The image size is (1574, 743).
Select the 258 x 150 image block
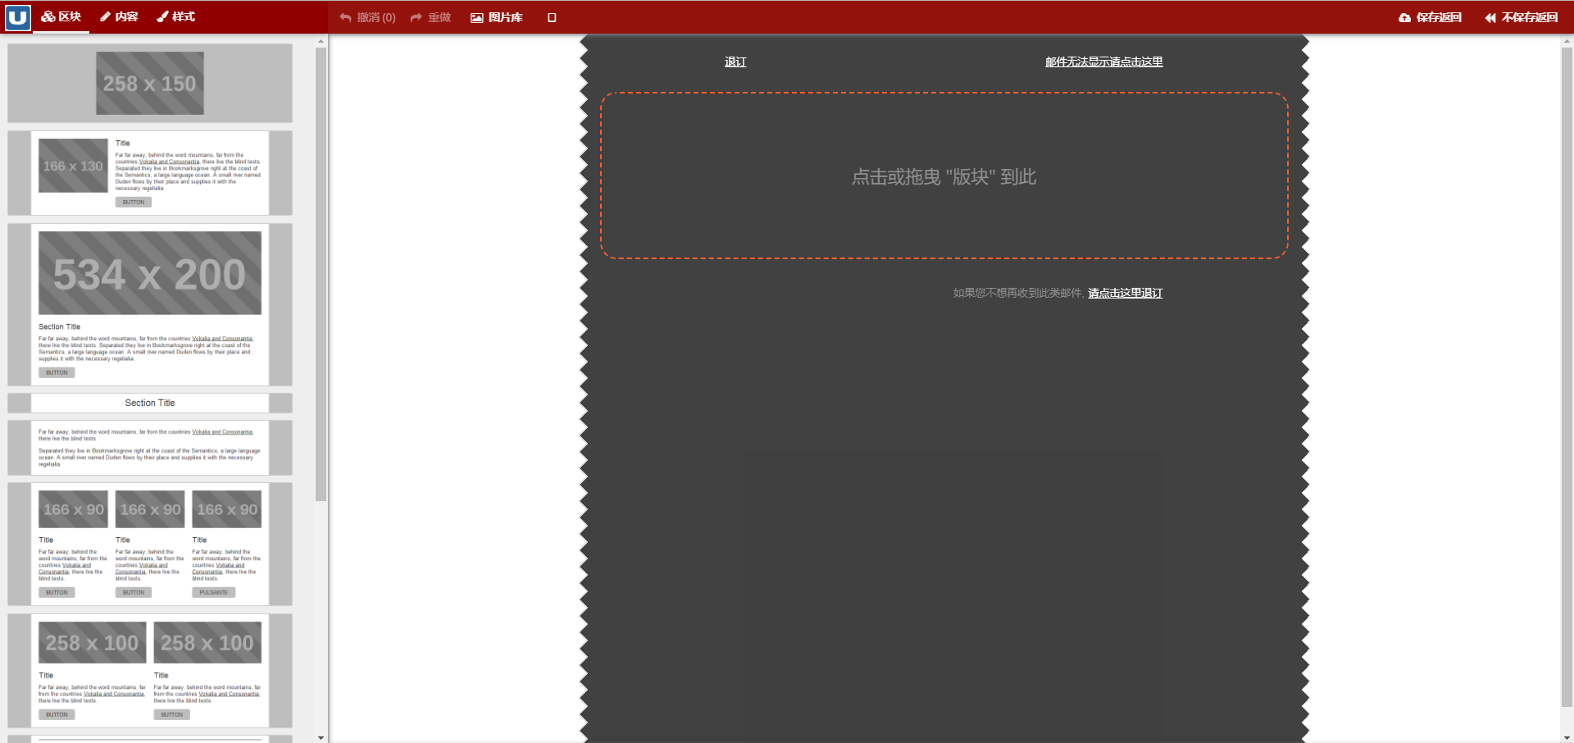click(x=150, y=84)
